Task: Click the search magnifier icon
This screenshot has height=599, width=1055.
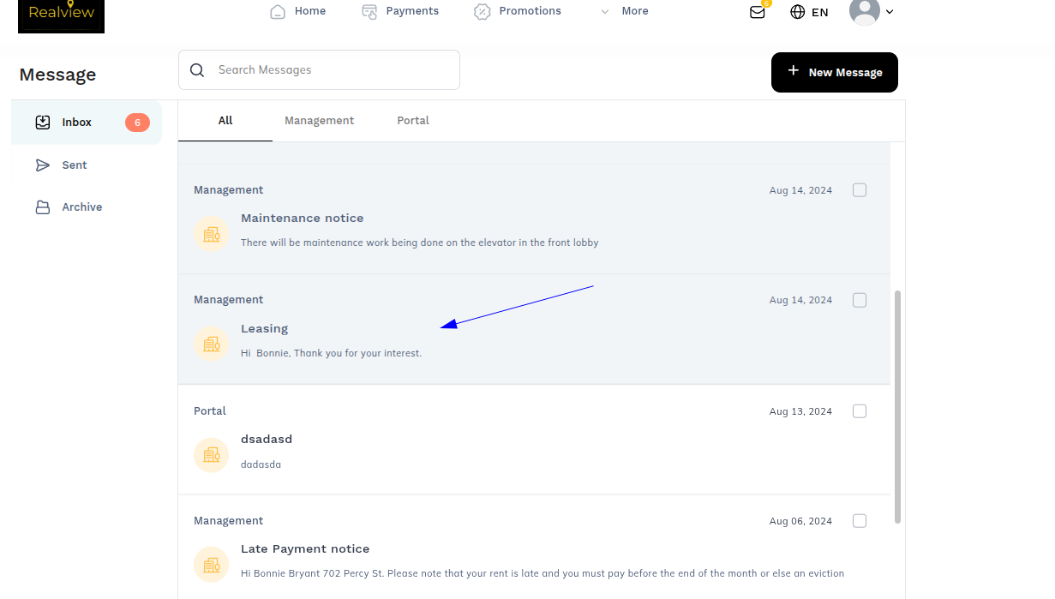Action: click(x=197, y=70)
